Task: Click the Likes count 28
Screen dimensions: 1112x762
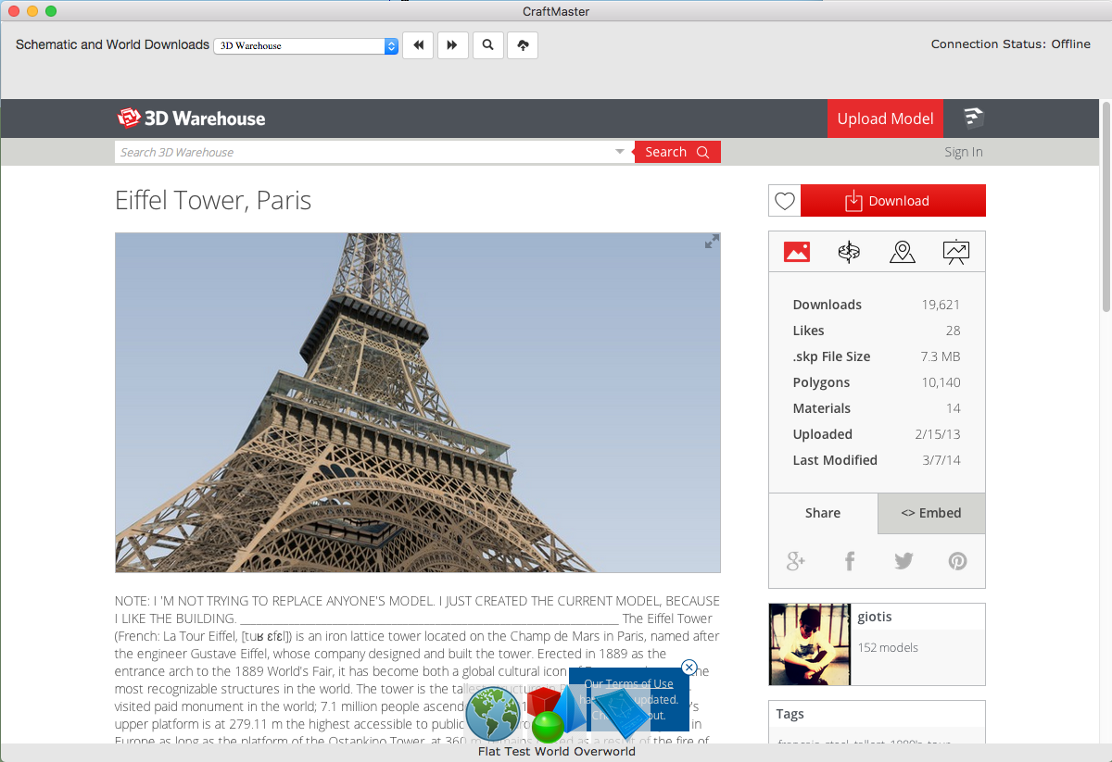Action: tap(953, 331)
